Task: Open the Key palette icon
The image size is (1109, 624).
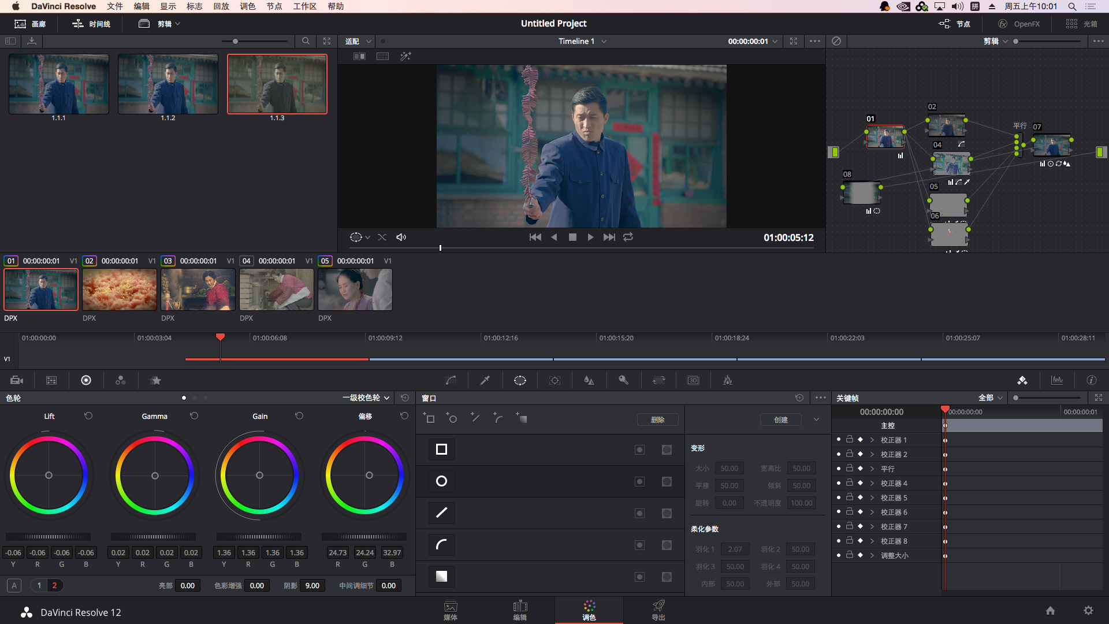Action: pos(624,380)
